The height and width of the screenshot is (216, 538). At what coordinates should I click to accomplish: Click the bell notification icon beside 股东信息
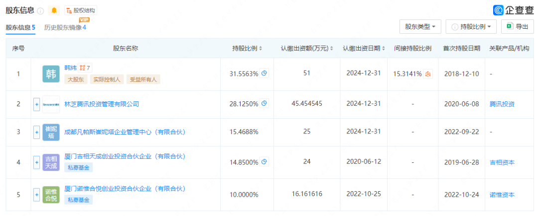coord(54,10)
